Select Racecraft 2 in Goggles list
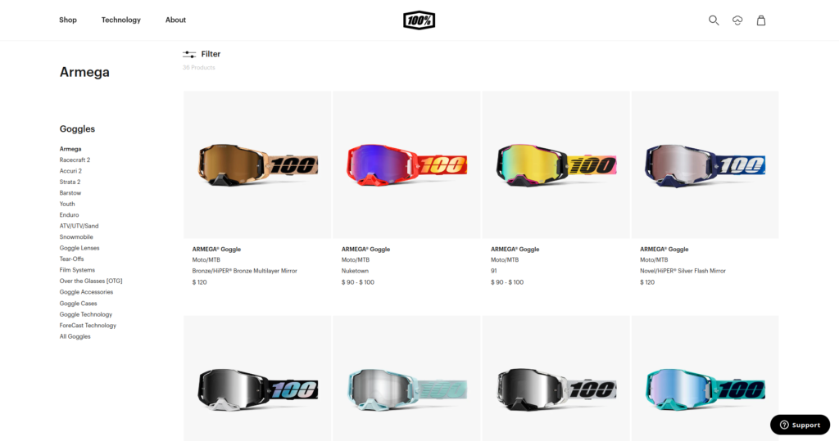Screen dimensions: 839x441 (75, 160)
